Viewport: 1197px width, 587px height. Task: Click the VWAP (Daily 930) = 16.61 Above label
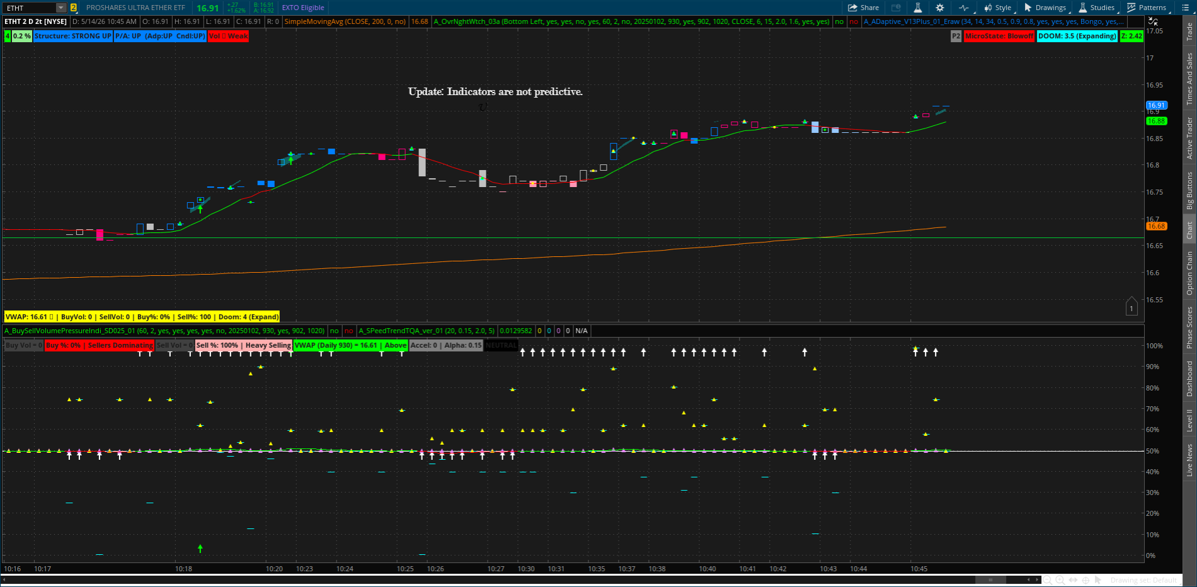click(x=351, y=345)
